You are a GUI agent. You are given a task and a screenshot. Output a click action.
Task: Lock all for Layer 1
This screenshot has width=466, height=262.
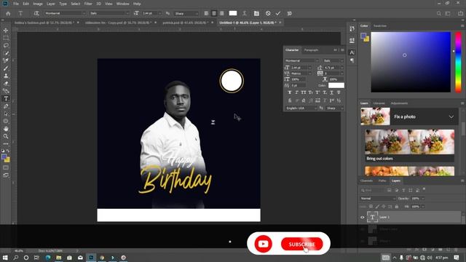pyautogui.click(x=396, y=207)
